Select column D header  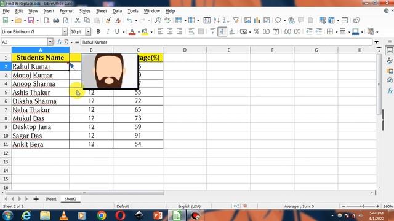pyautogui.click(x=185, y=50)
